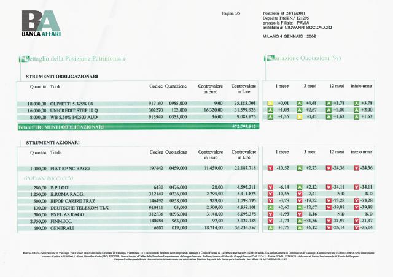The height and width of the screenshot is (277, 393).
Task: Click the 'Posizione al 28/12/2001' line
Action: click(284, 13)
